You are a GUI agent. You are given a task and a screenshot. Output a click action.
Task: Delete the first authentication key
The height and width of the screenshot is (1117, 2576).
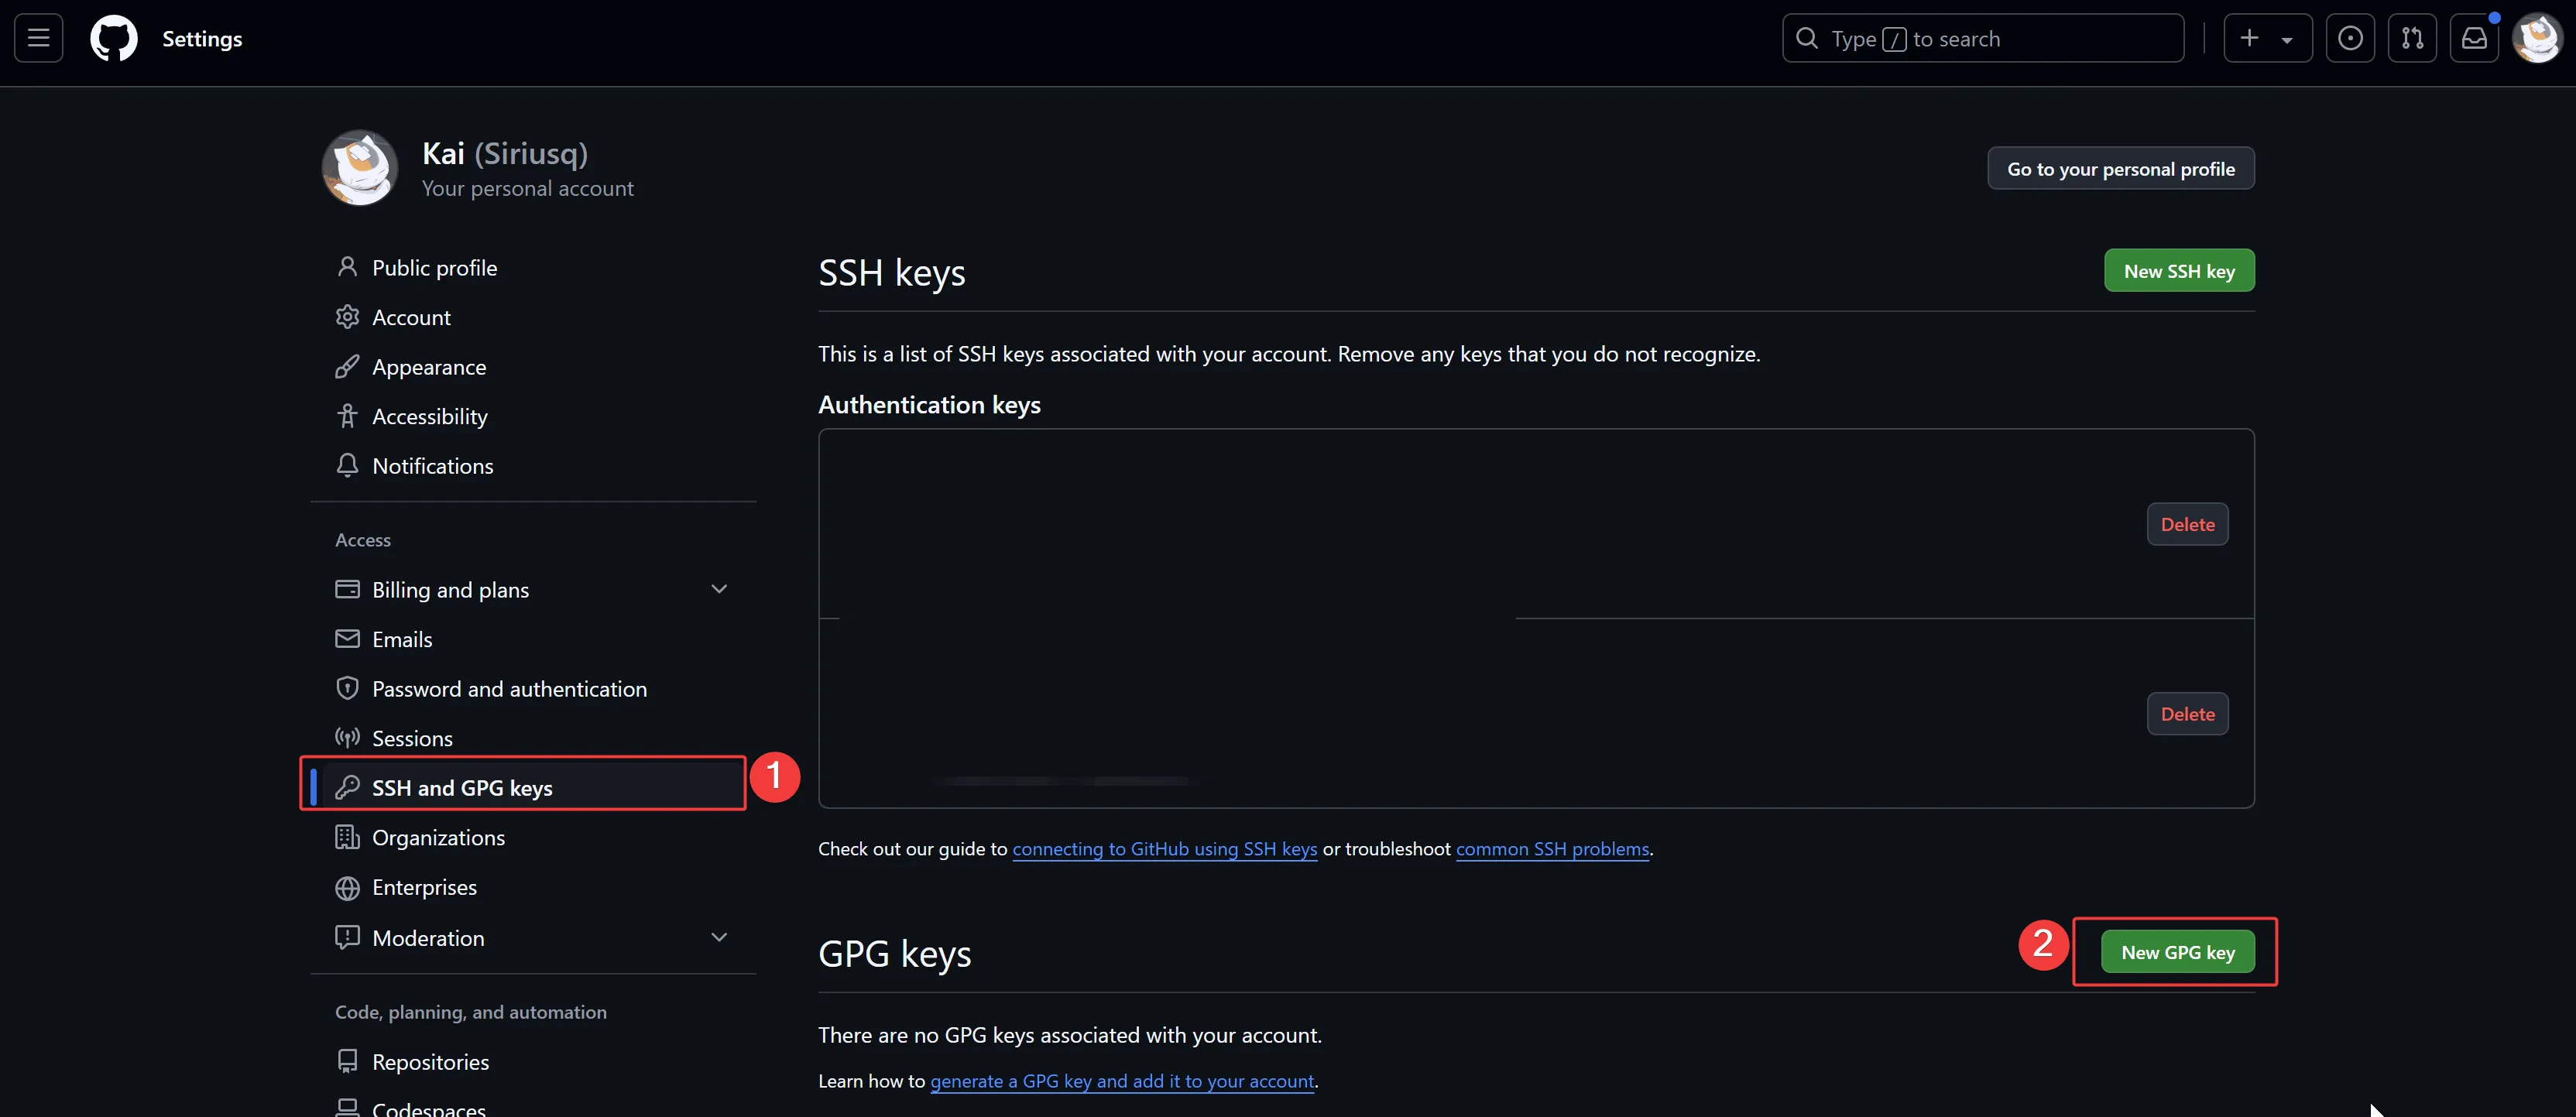point(2187,523)
